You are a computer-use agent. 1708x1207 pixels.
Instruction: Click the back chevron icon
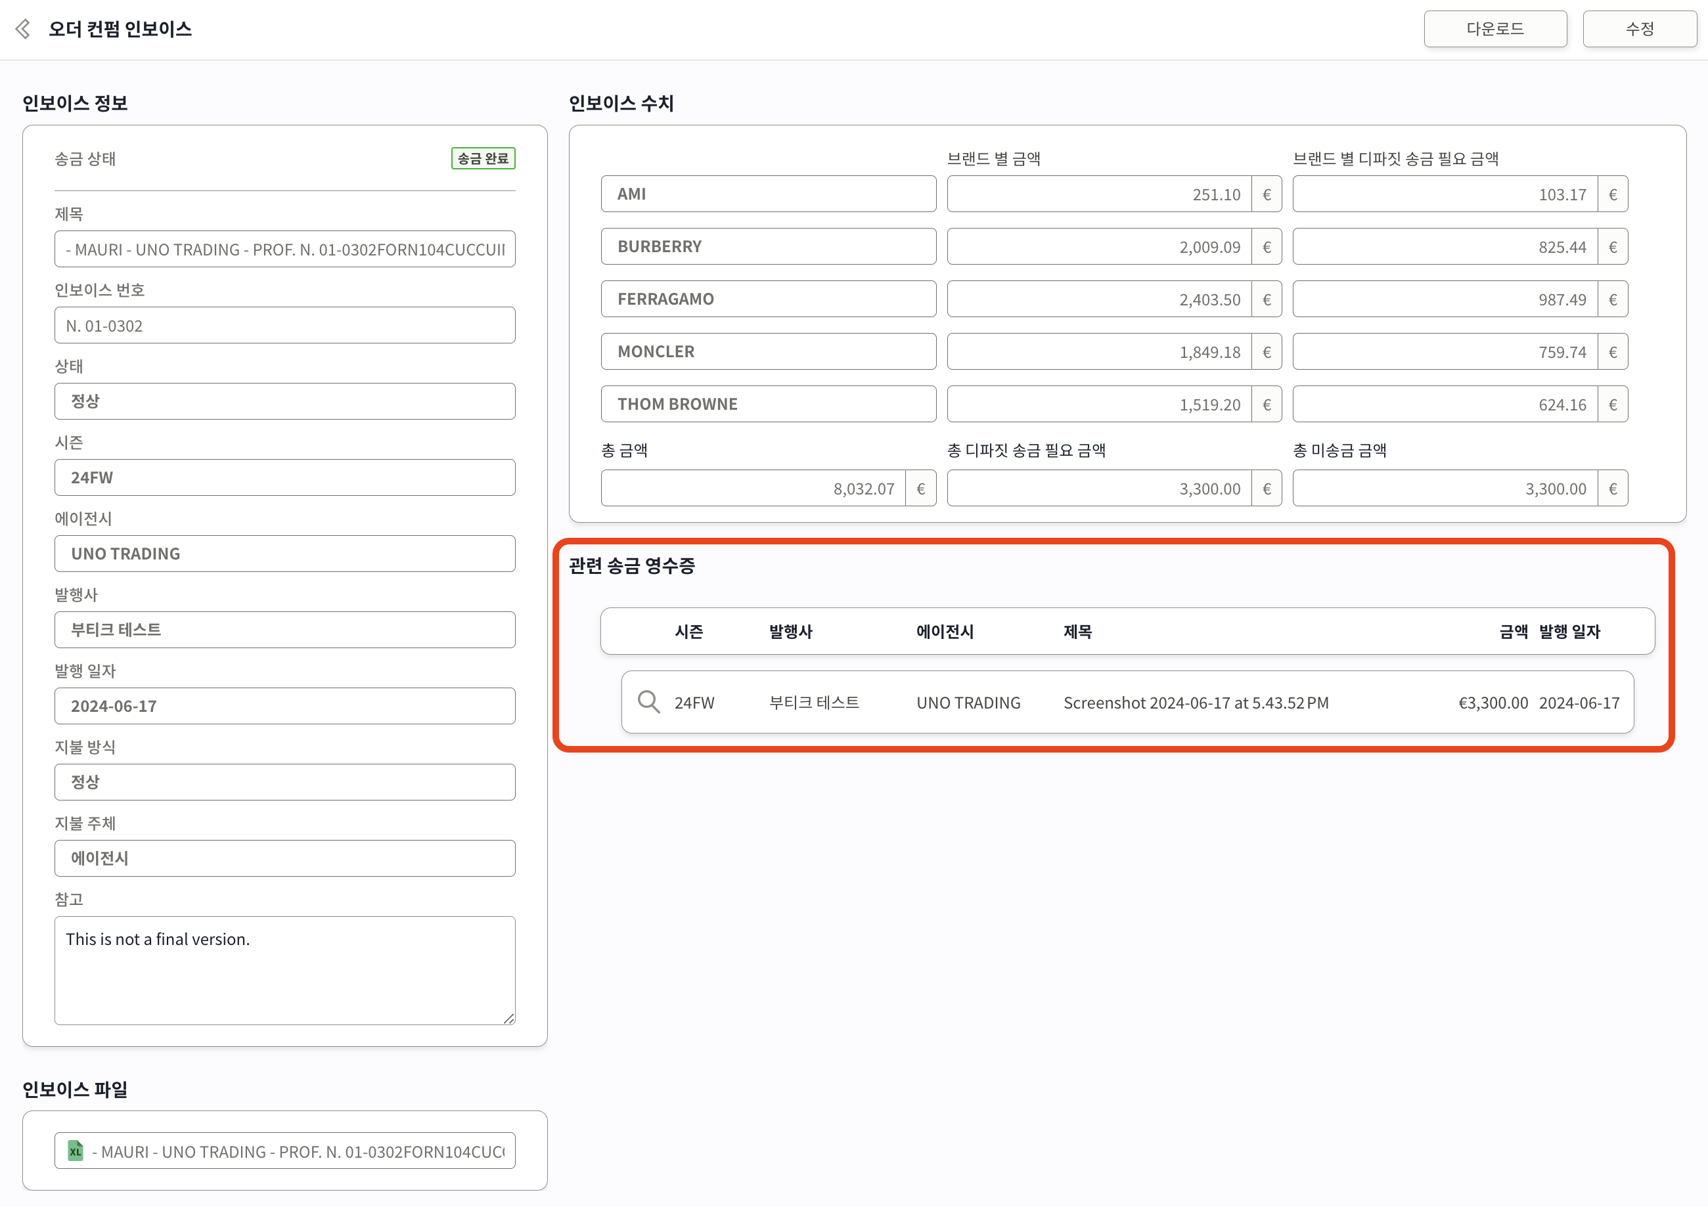[x=23, y=29]
